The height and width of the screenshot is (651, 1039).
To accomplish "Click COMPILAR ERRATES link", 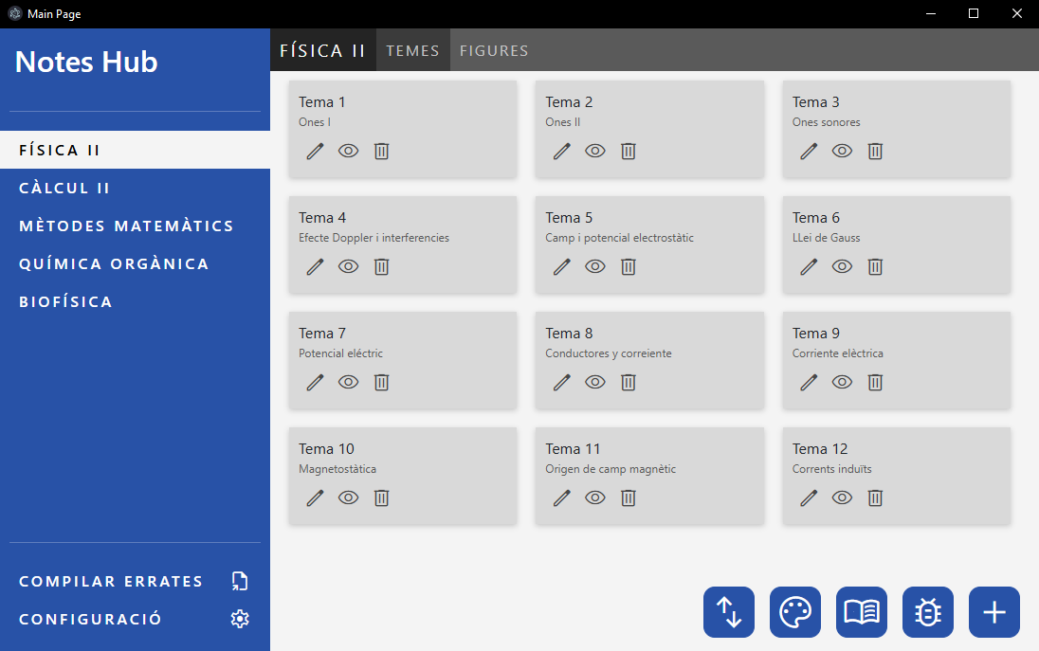I will pos(111,582).
